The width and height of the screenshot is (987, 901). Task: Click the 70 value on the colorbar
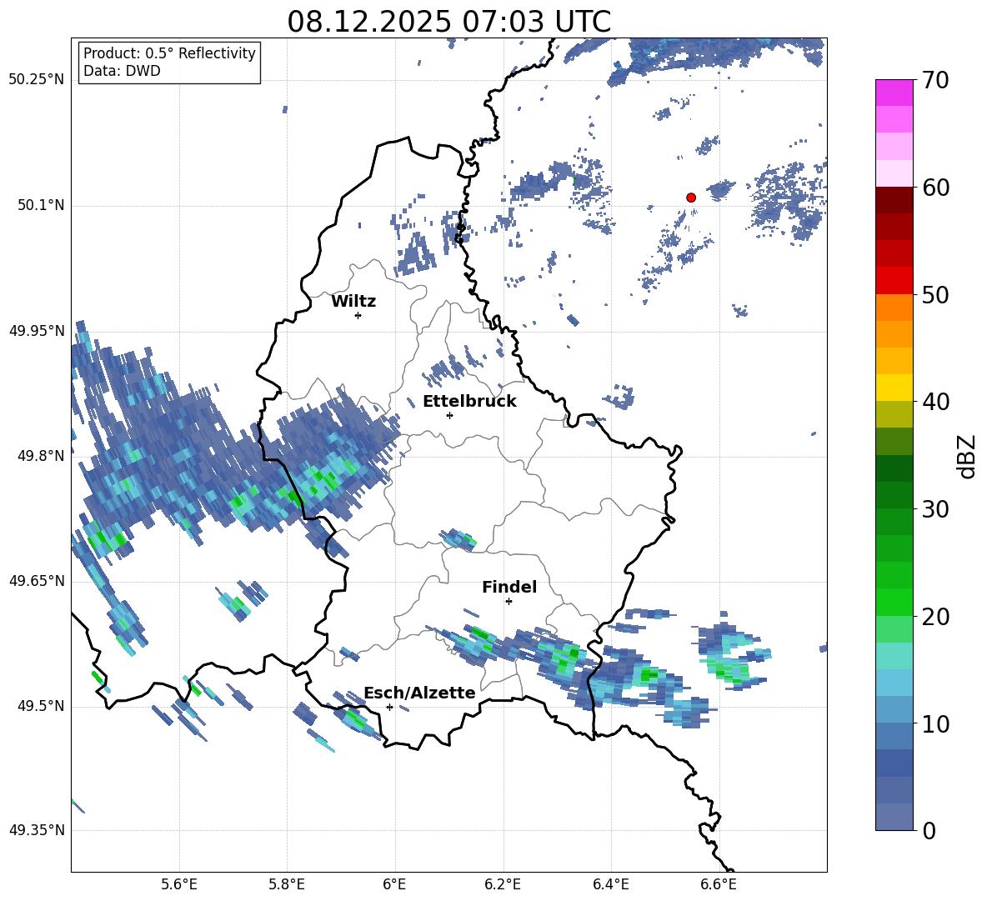935,80
